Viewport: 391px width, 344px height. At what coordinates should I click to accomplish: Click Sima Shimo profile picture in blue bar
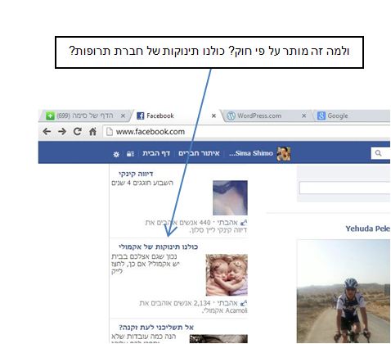coord(284,153)
